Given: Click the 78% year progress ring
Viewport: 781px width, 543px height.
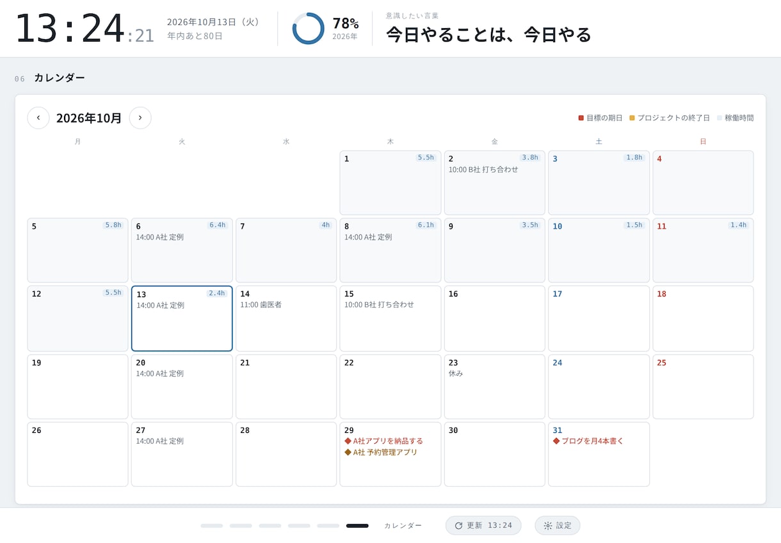Looking at the screenshot, I should click(x=308, y=29).
